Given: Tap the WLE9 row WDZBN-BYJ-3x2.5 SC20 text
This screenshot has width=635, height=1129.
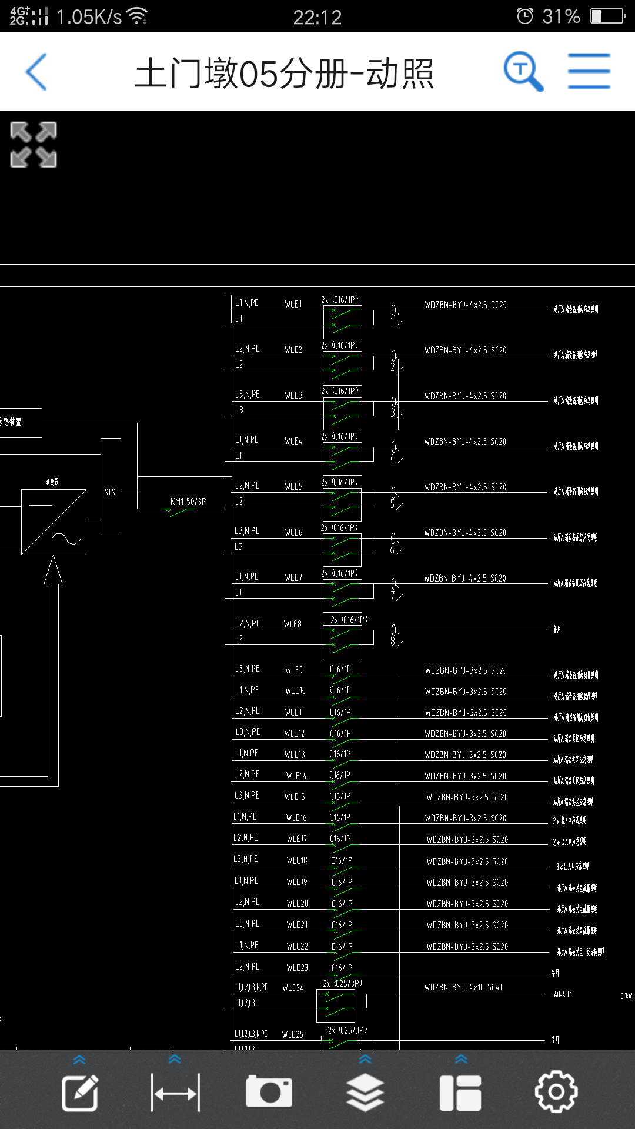Looking at the screenshot, I should pos(466,670).
